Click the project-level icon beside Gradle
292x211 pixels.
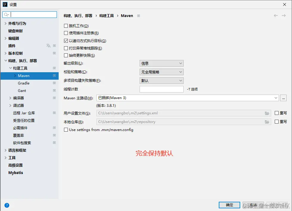pos(54,83)
